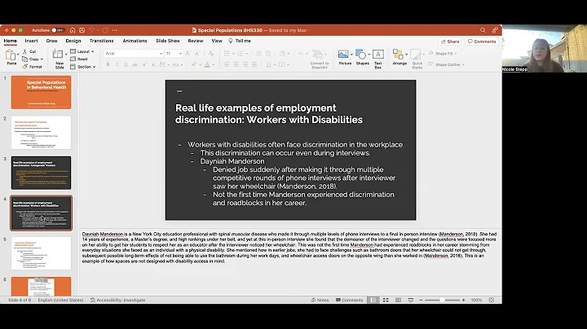Click the Format painter button
The height and width of the screenshot is (329, 587).
coord(32,67)
